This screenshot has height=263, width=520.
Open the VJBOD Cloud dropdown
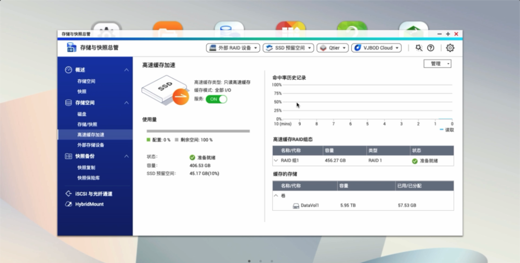pyautogui.click(x=376, y=48)
